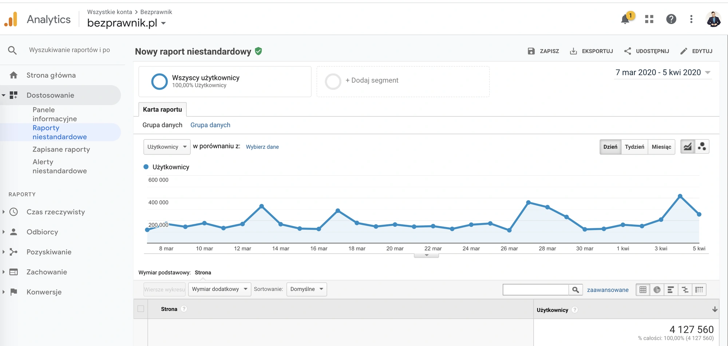Click the blue Użytkownicy legend dot
Viewport: 728px width, 346px height.
click(146, 167)
